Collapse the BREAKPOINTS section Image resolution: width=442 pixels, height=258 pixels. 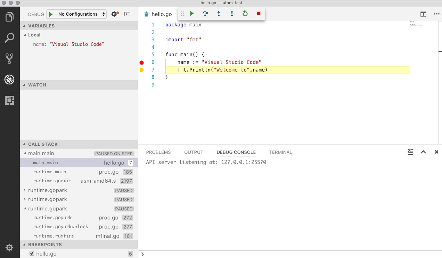79,244
